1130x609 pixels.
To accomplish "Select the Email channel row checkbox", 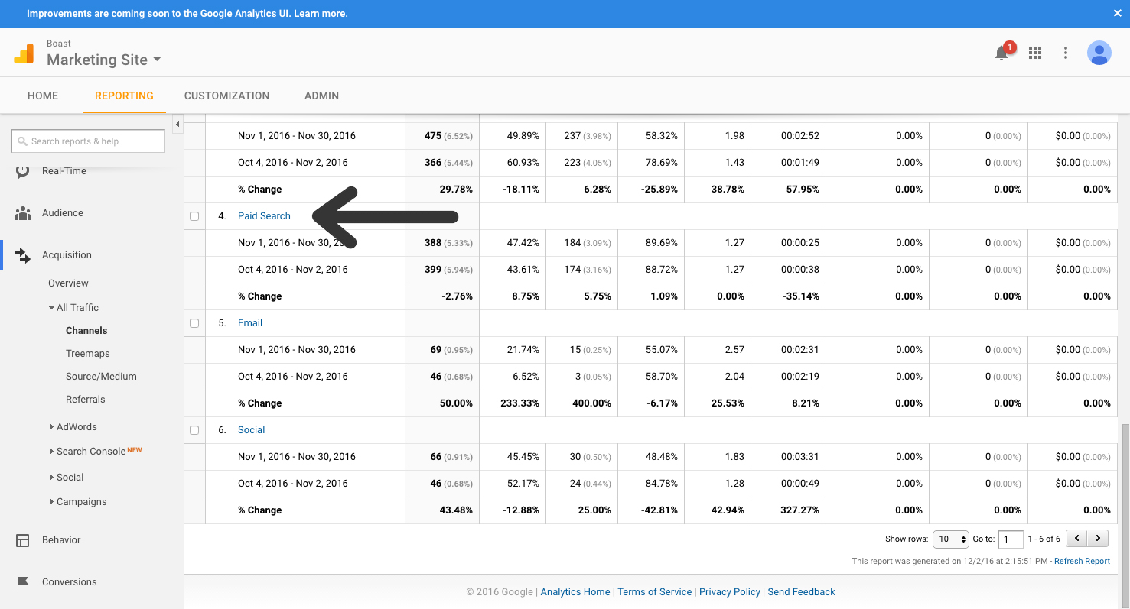I will 194,322.
